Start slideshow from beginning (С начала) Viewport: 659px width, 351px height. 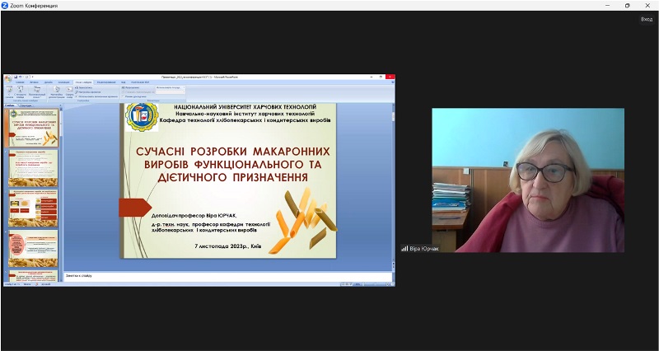(9, 92)
